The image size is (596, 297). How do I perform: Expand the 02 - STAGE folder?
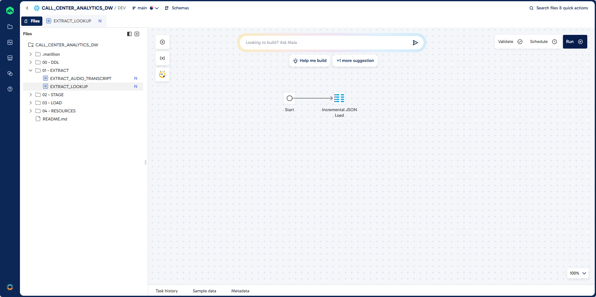click(x=31, y=95)
